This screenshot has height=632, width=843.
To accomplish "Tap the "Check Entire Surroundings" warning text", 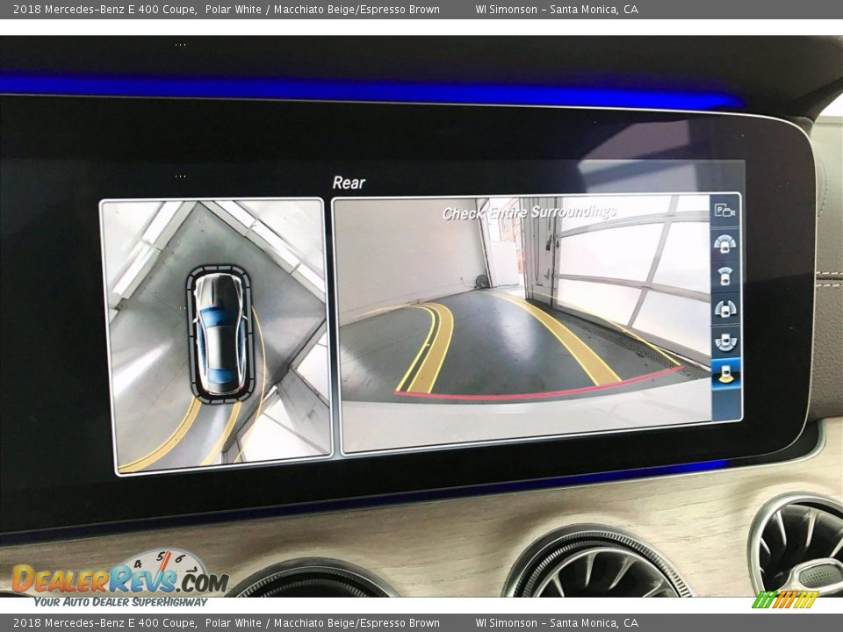I will coord(530,212).
